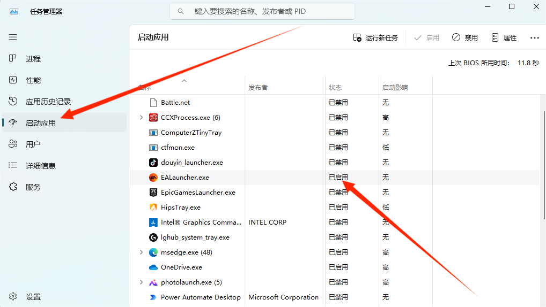Select the HipsTray.exe shield icon
Image resolution: width=546 pixels, height=307 pixels.
pos(153,208)
